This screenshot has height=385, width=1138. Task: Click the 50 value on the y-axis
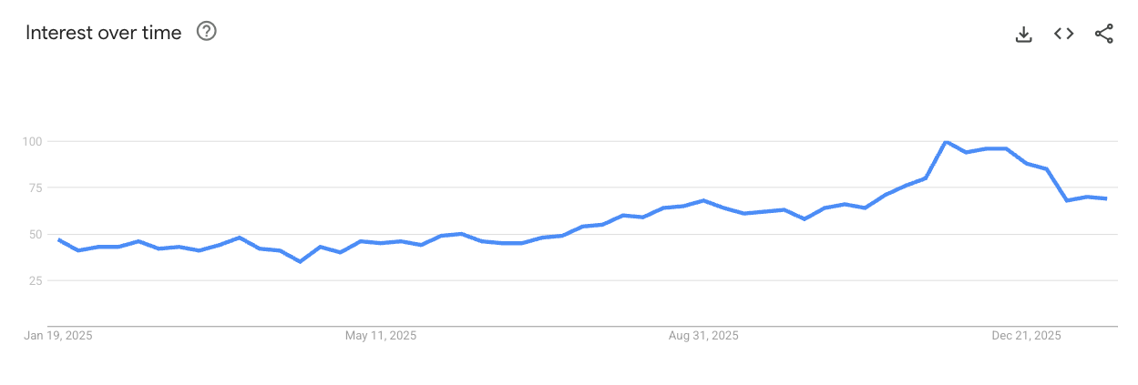[x=36, y=234]
